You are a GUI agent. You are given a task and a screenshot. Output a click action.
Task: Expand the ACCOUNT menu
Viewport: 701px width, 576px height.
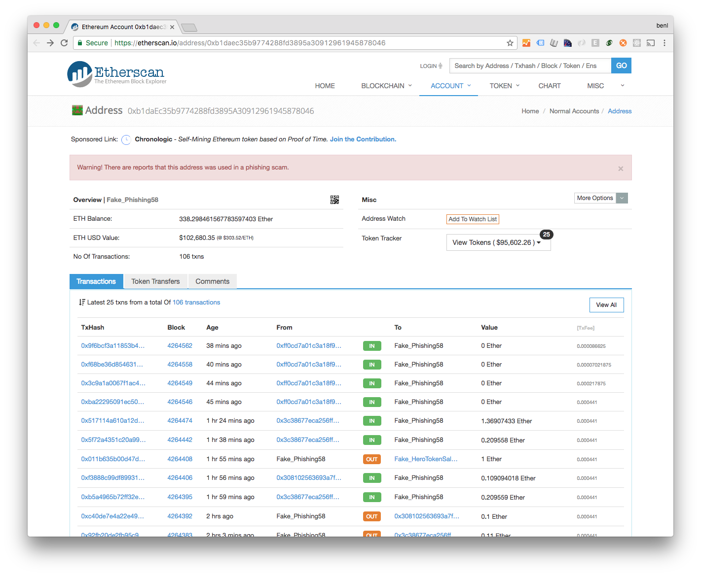[451, 86]
